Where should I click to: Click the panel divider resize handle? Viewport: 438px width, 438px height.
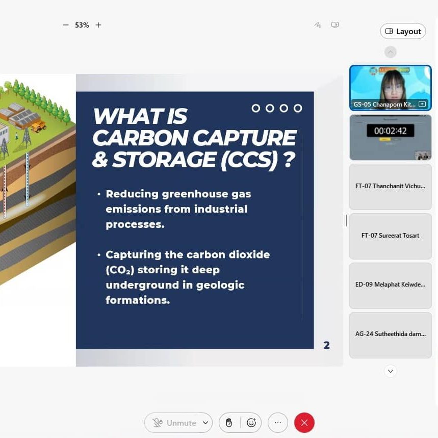pos(346,220)
